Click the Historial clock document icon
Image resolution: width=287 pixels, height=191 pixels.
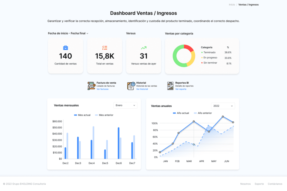click(131, 86)
